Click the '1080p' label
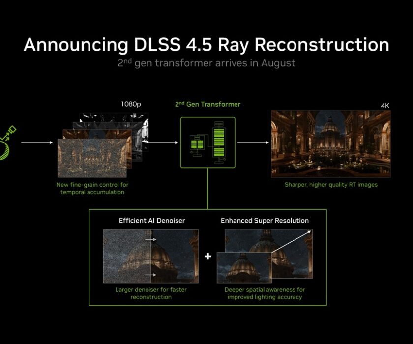 coord(131,104)
